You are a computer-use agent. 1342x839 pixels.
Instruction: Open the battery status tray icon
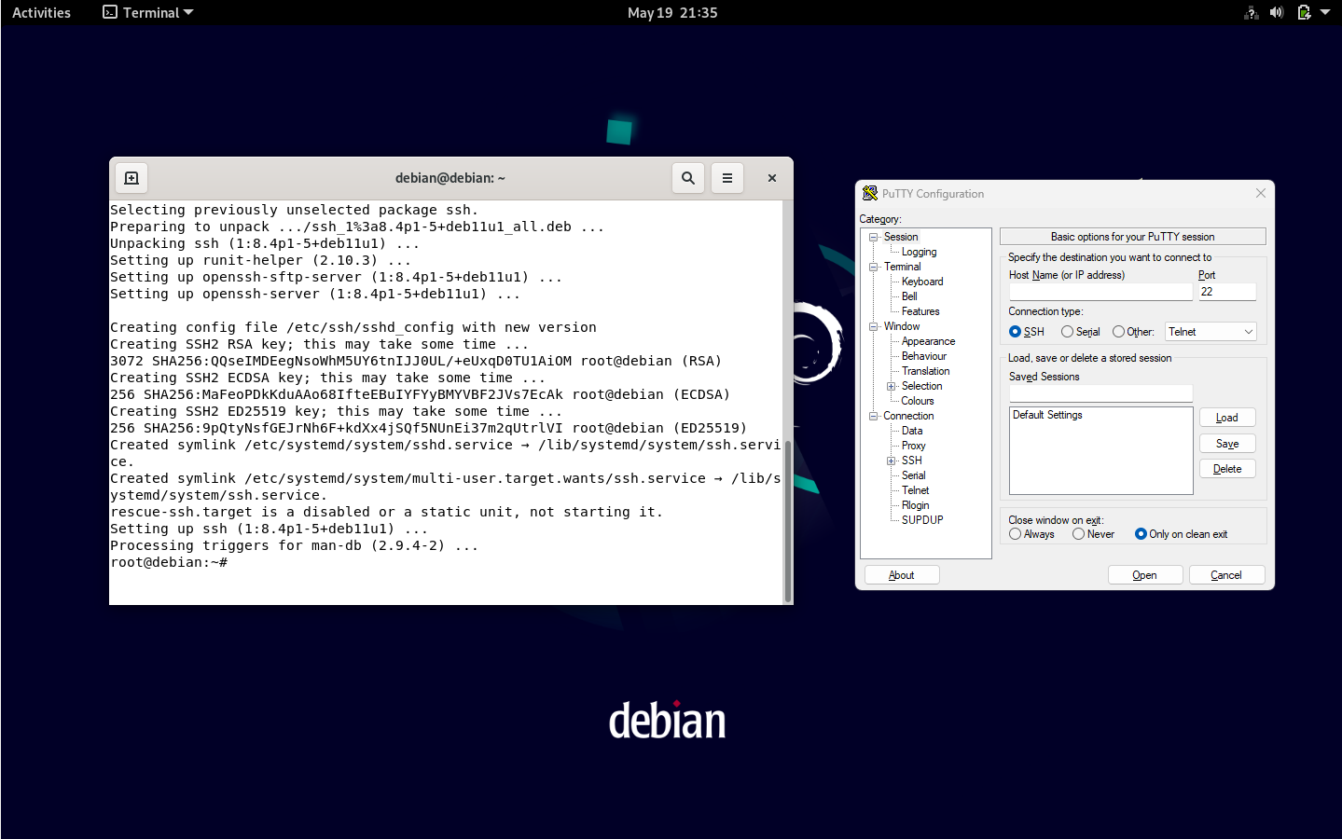click(1304, 13)
